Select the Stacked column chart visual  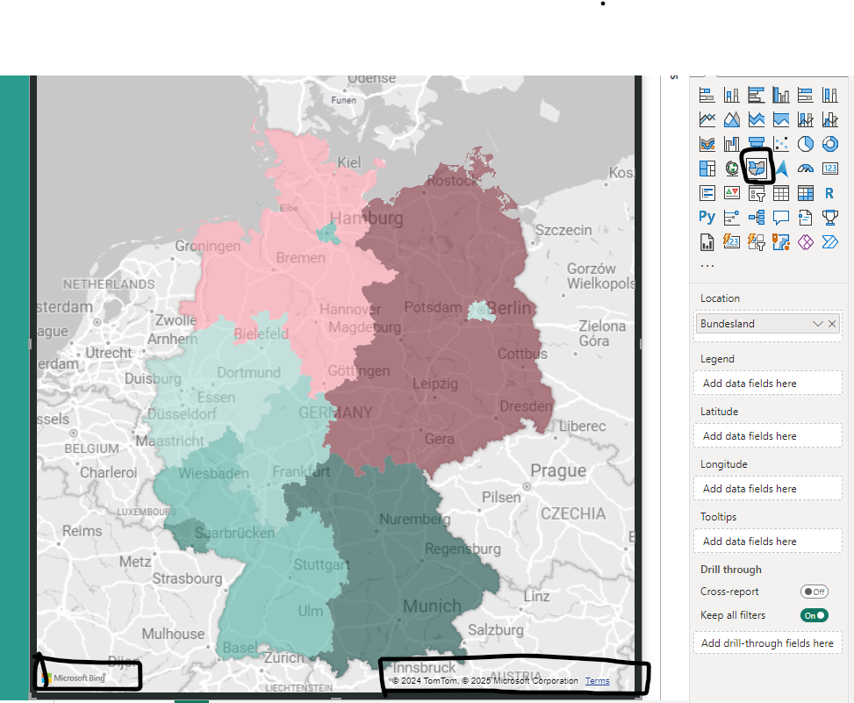point(731,96)
